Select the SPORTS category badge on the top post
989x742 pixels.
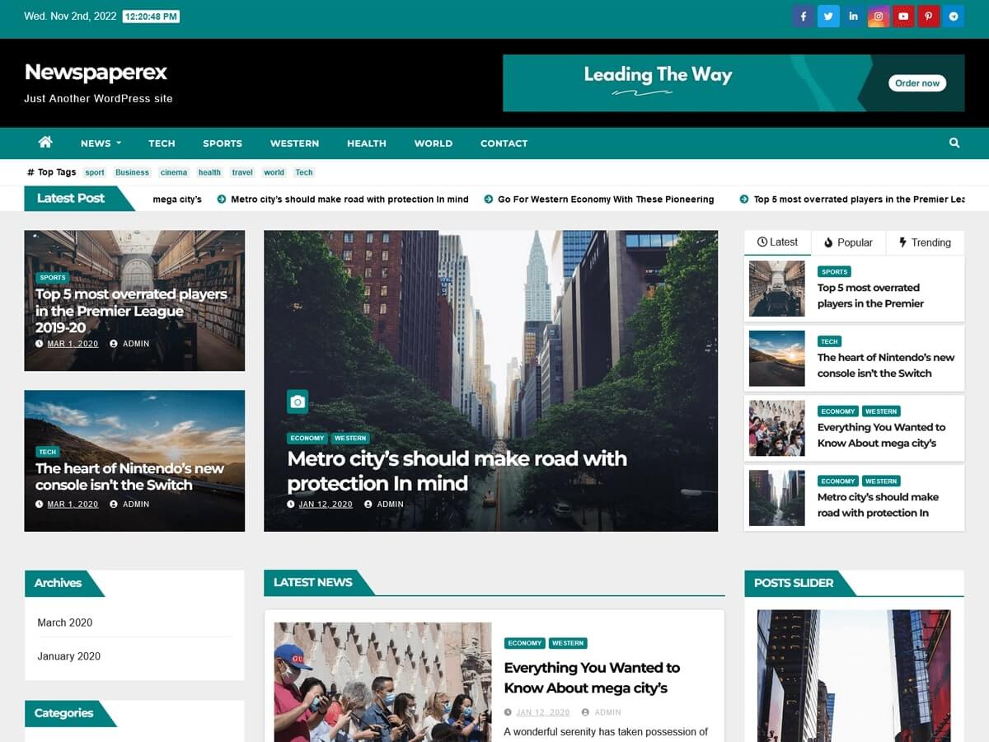click(52, 278)
